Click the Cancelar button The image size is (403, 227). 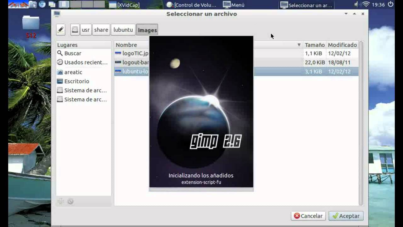308,216
